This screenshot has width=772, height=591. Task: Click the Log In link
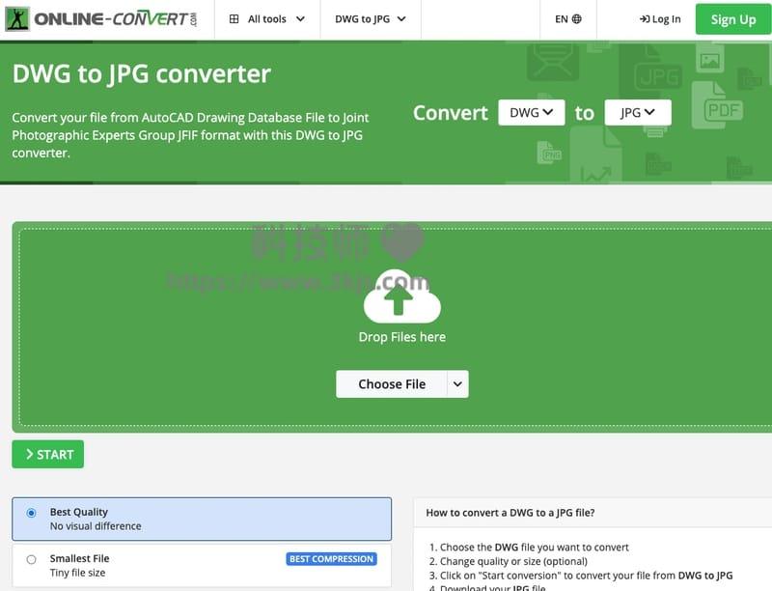point(660,19)
